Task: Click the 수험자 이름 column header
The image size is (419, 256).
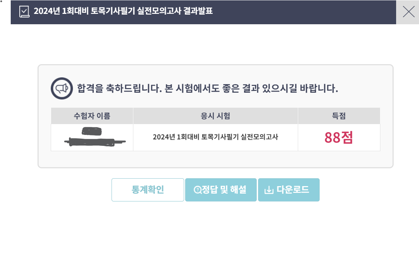Action: pyautogui.click(x=92, y=116)
